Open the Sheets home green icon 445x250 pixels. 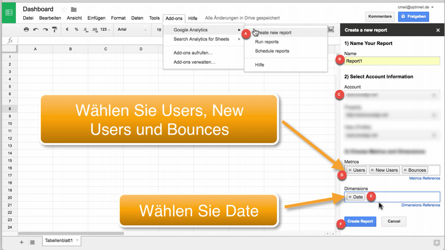[9, 12]
